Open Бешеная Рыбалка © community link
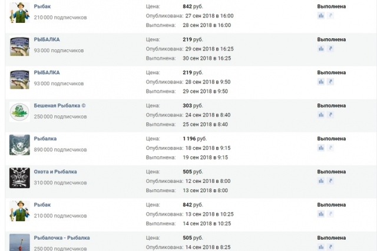This screenshot has width=377, height=251. (x=59, y=106)
